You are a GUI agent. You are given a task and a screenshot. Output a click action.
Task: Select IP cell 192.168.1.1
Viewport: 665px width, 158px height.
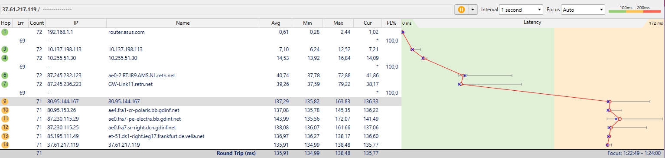click(x=60, y=32)
